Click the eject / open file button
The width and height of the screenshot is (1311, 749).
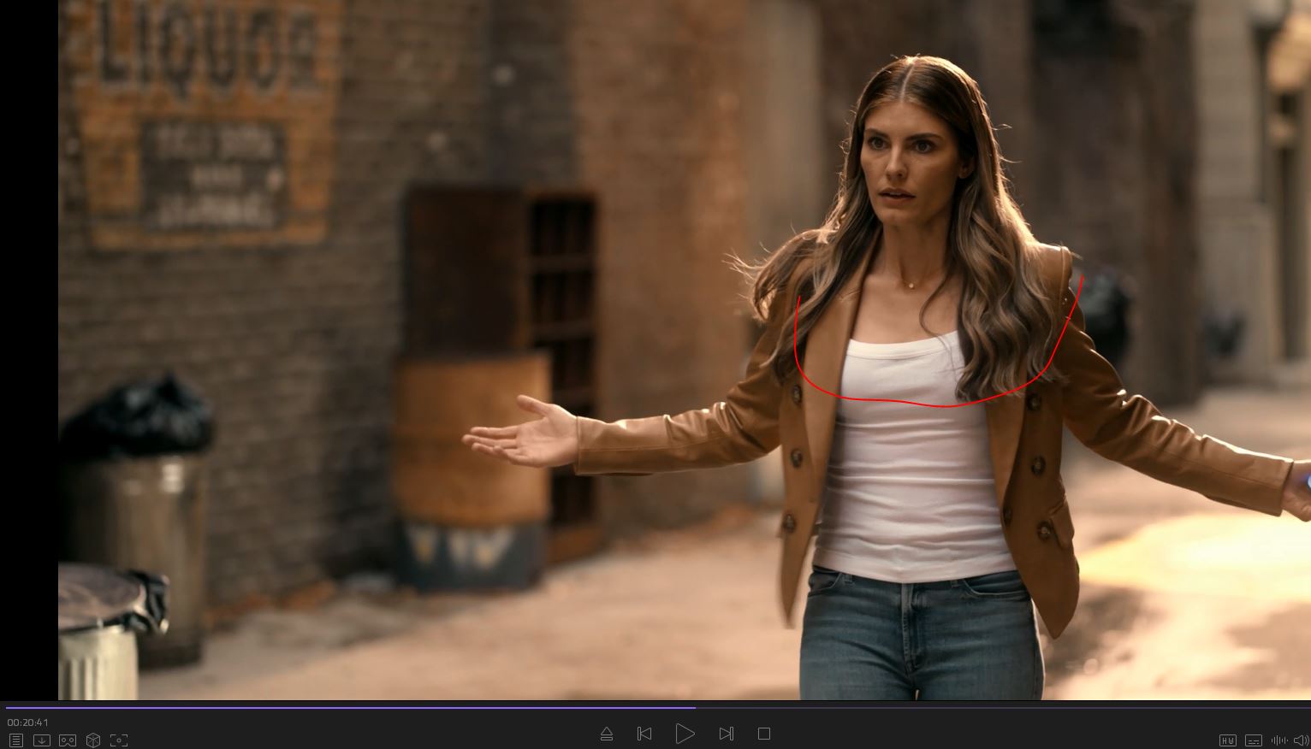(607, 734)
